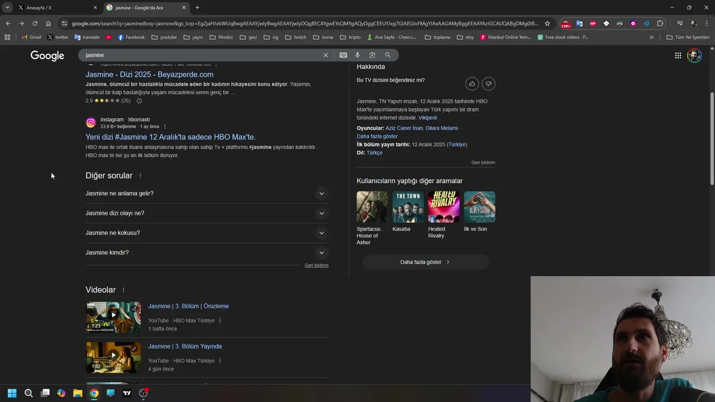
Task: Click into the Google search input field
Action: pos(201,55)
